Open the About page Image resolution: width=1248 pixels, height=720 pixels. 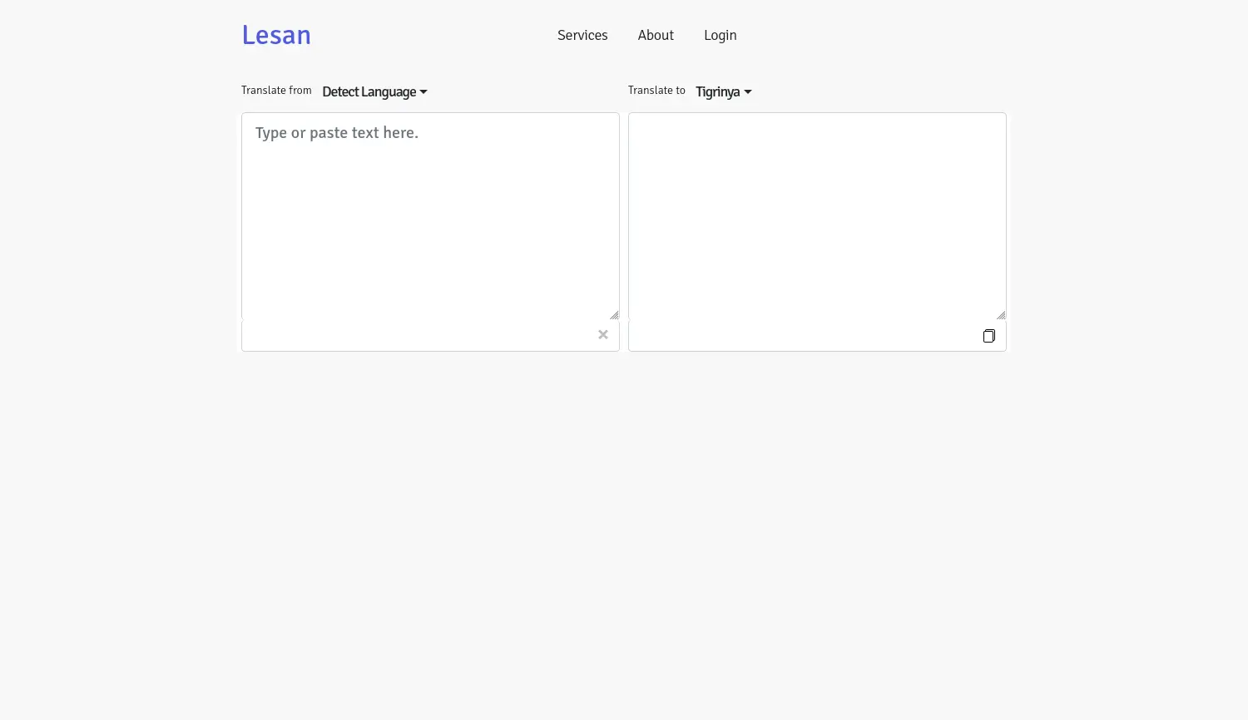coord(656,35)
